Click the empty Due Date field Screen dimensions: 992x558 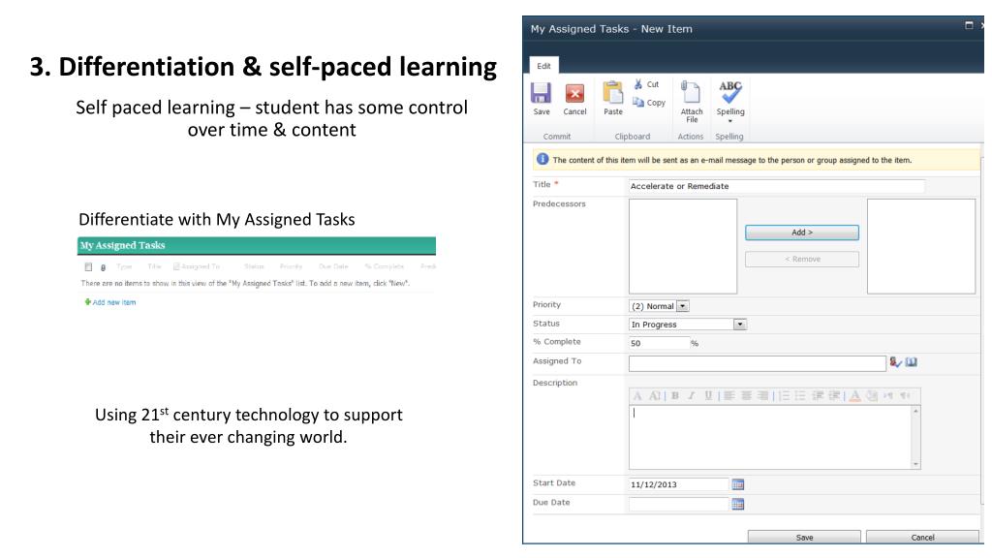tap(678, 504)
